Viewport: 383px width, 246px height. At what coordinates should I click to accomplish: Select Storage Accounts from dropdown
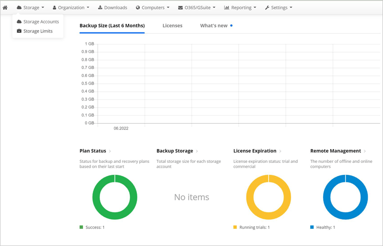38,21
